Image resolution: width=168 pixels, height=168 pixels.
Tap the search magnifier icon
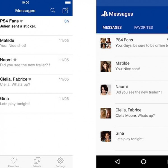tap(53, 10)
